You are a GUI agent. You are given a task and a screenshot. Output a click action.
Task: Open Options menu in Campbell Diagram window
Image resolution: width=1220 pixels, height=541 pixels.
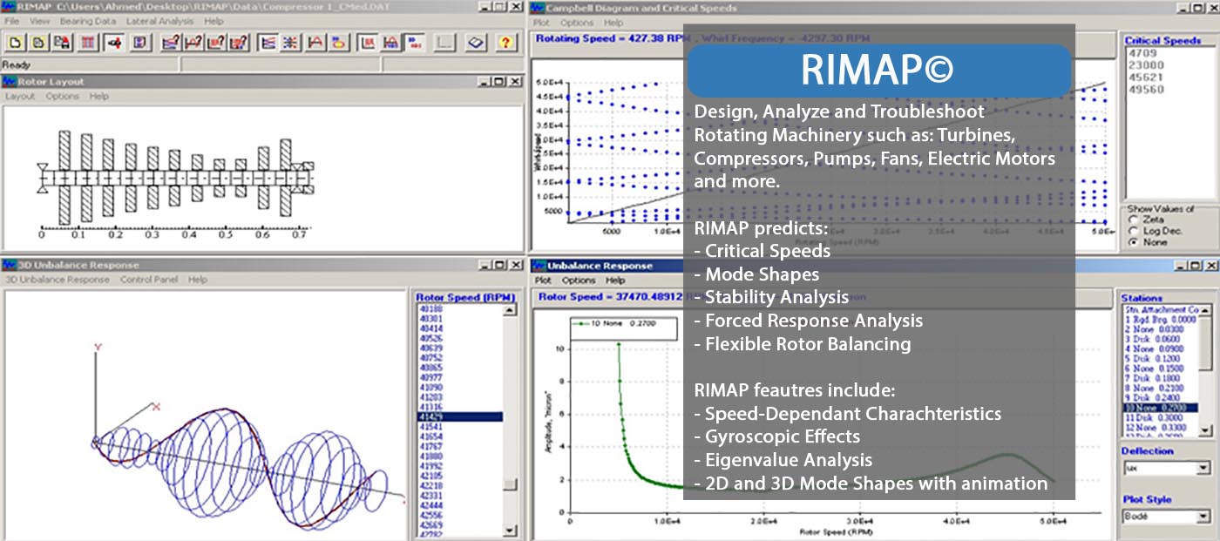click(576, 23)
